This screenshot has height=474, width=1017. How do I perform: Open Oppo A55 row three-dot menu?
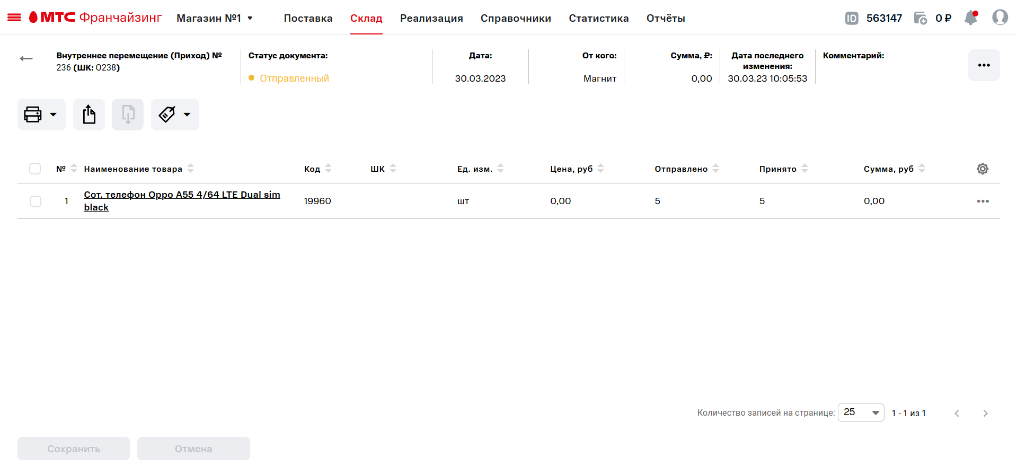[983, 201]
